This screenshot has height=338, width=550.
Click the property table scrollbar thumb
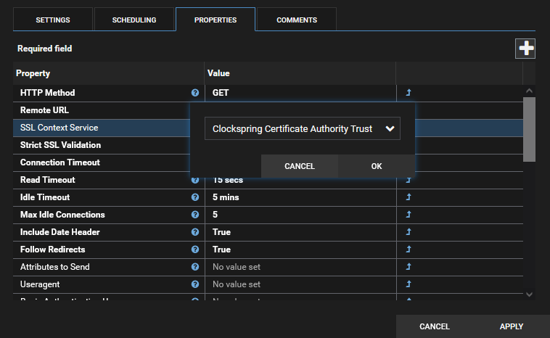point(529,129)
